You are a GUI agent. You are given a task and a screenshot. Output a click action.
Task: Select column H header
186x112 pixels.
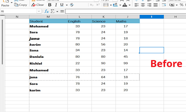point(175,17)
